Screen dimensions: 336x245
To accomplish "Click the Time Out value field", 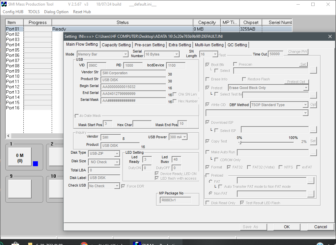I will 276,54.
